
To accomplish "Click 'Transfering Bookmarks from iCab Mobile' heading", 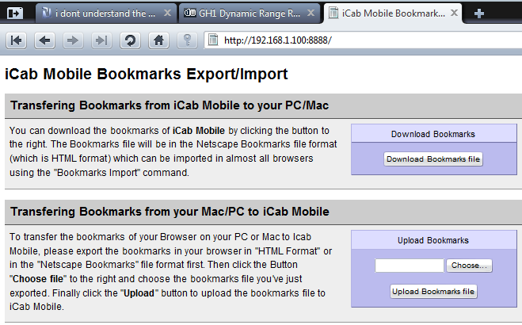I will pos(170,105).
